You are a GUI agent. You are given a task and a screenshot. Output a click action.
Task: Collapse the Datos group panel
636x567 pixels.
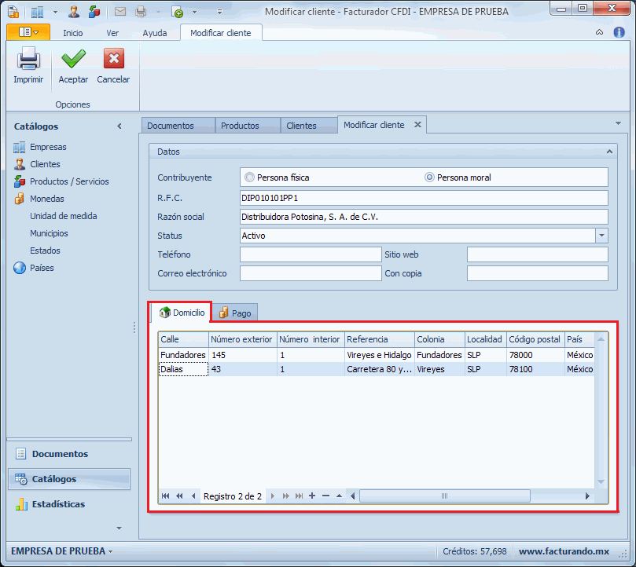click(608, 152)
